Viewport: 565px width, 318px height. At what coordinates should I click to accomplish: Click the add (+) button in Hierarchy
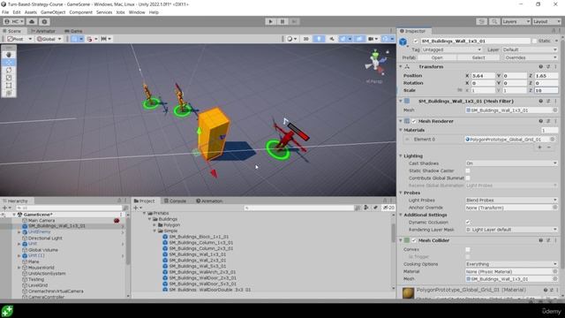click(x=6, y=208)
